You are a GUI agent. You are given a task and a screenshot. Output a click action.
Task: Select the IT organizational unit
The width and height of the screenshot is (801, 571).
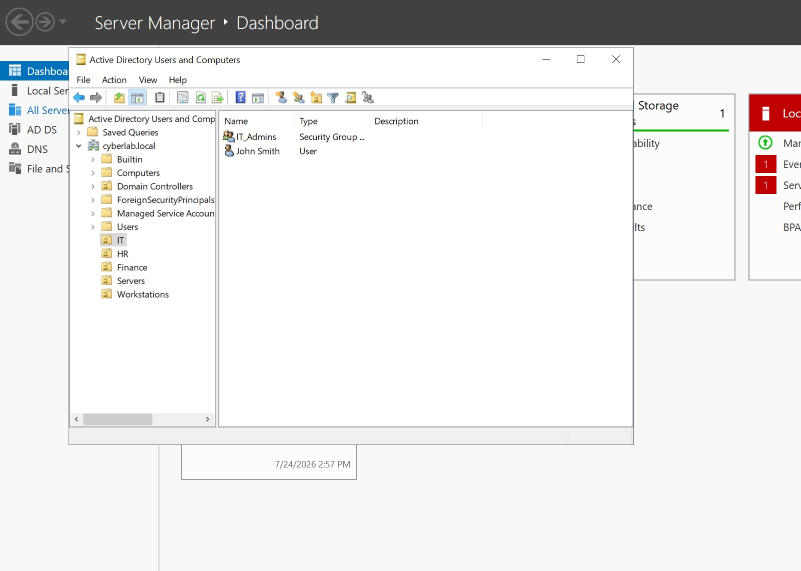(x=121, y=240)
